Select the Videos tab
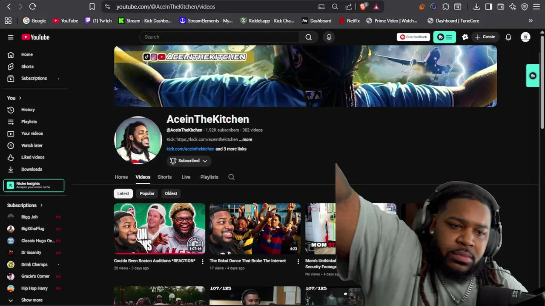Screen dimensions: 545x306 (x=143, y=177)
